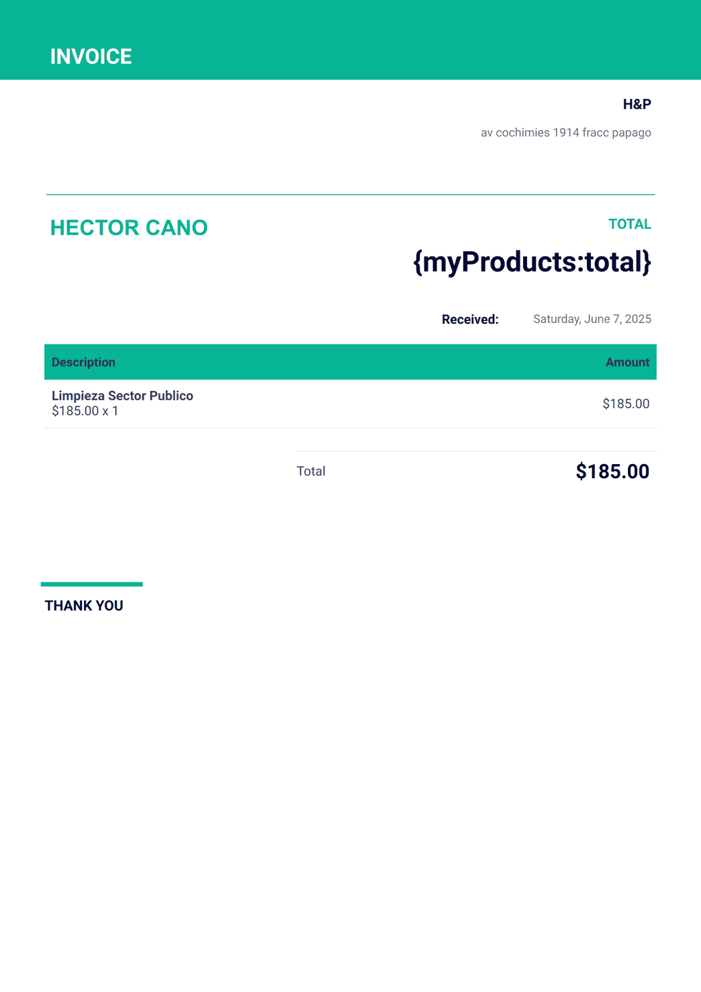The image size is (701, 992).
Task: Select the bold $185.00 total
Action: (x=612, y=471)
